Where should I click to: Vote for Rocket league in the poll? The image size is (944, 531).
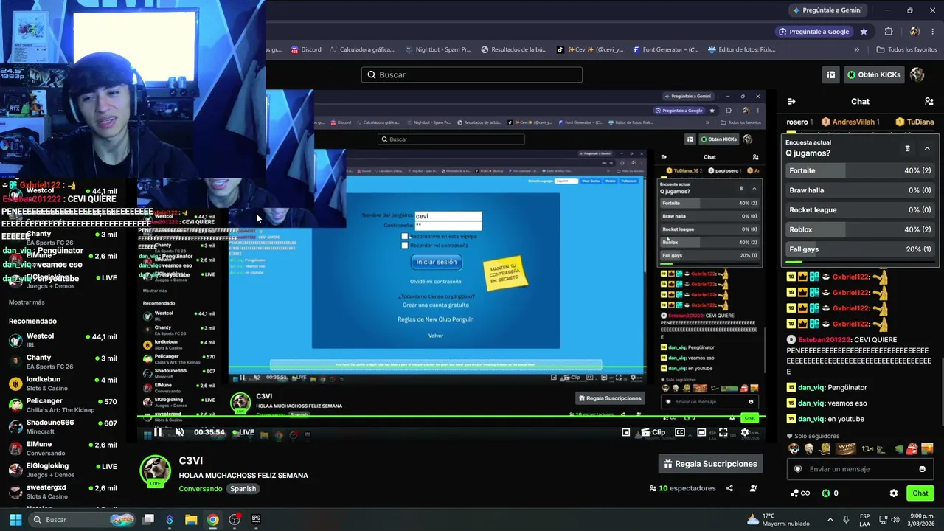(860, 210)
